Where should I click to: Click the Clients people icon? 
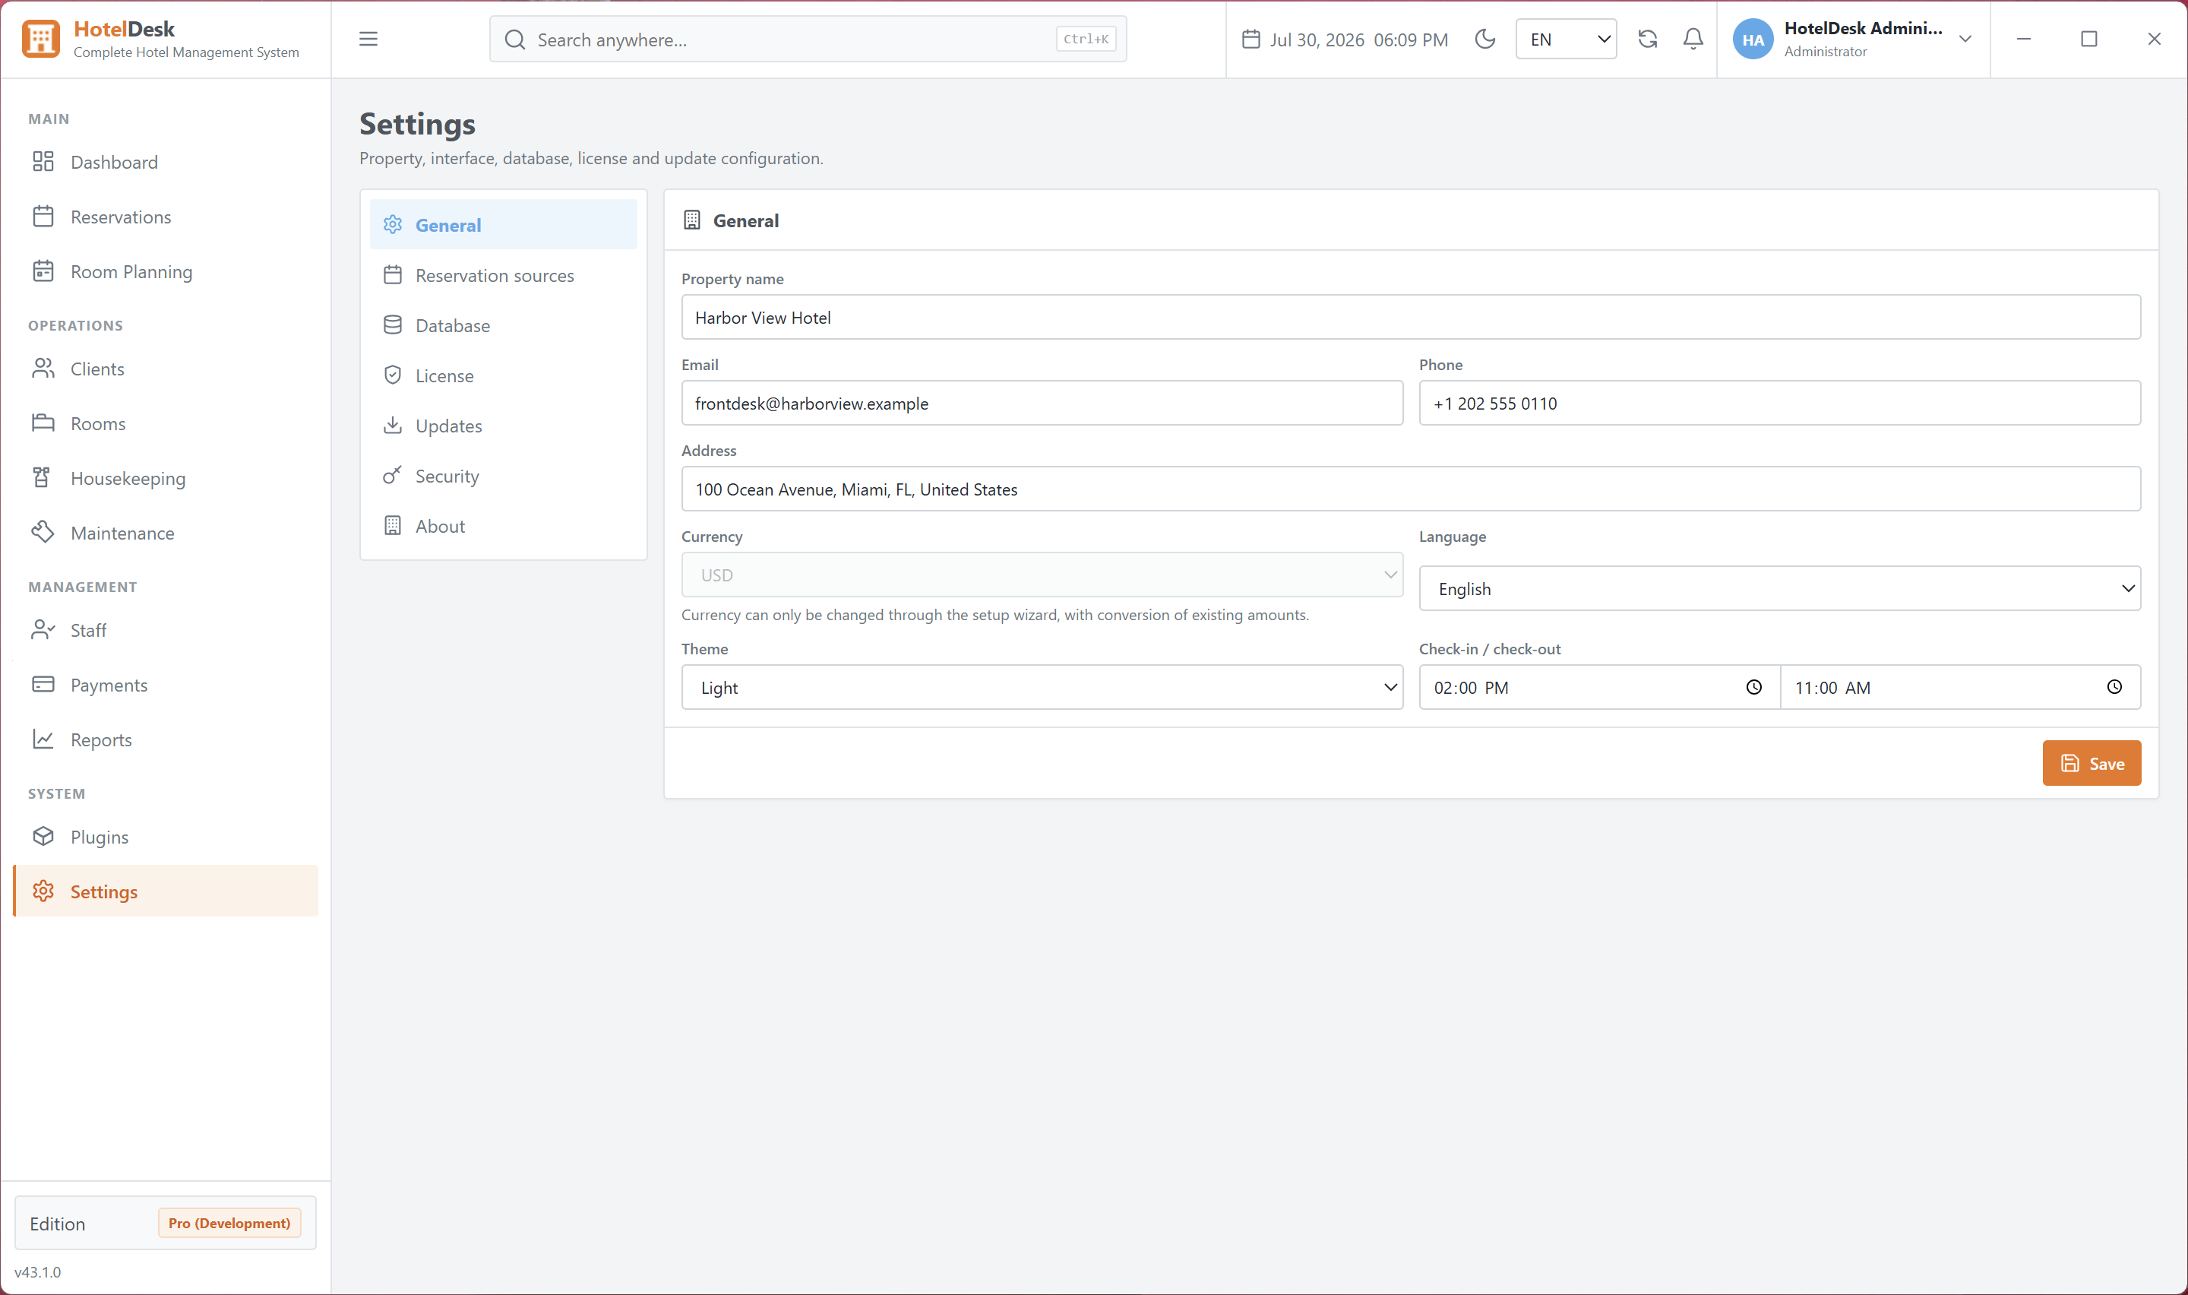pos(43,369)
